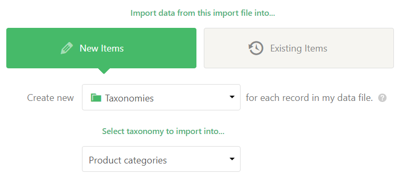Click the pencil icon on New Items
The height and width of the screenshot is (195, 406).
point(67,48)
